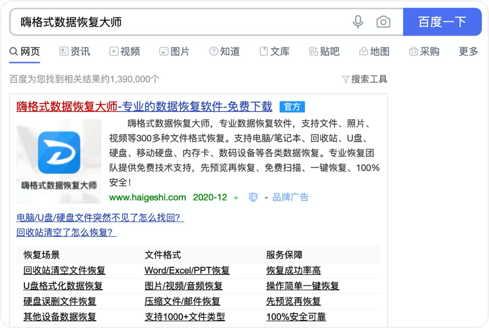The image size is (489, 328).
Task: Open the 嗨格式数据恢复大师 result title link
Action: pyautogui.click(x=144, y=107)
